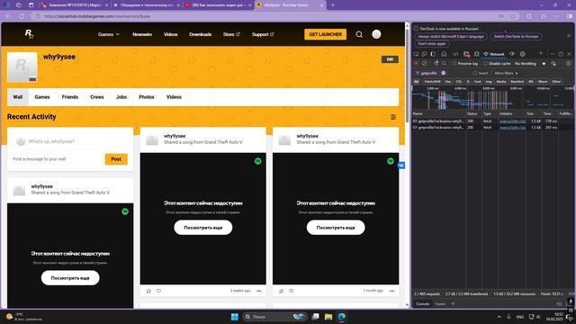Enable the Media request type filter
The height and width of the screenshot is (324, 576).
pos(501,82)
